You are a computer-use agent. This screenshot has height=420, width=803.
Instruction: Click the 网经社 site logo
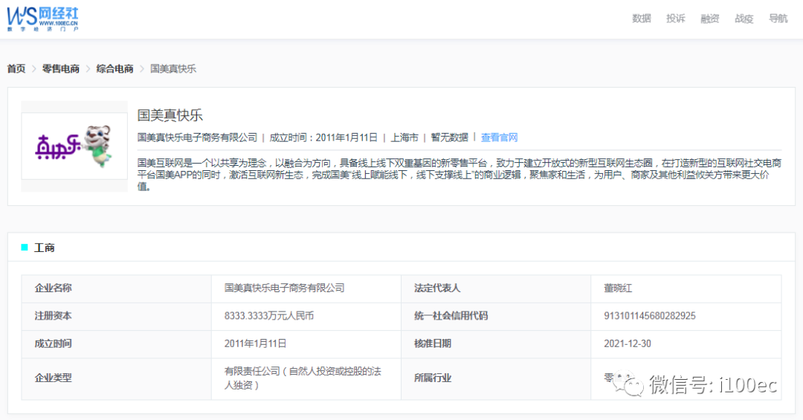(x=42, y=19)
